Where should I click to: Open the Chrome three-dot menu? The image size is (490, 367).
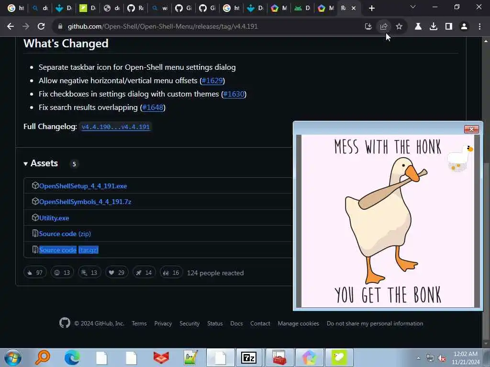coord(479,27)
